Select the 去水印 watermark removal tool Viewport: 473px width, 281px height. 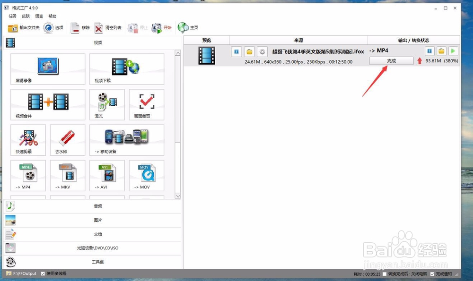[68, 140]
